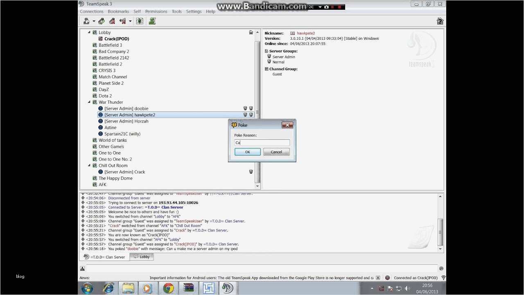Click the Disconnect from server icon

(x=102, y=21)
